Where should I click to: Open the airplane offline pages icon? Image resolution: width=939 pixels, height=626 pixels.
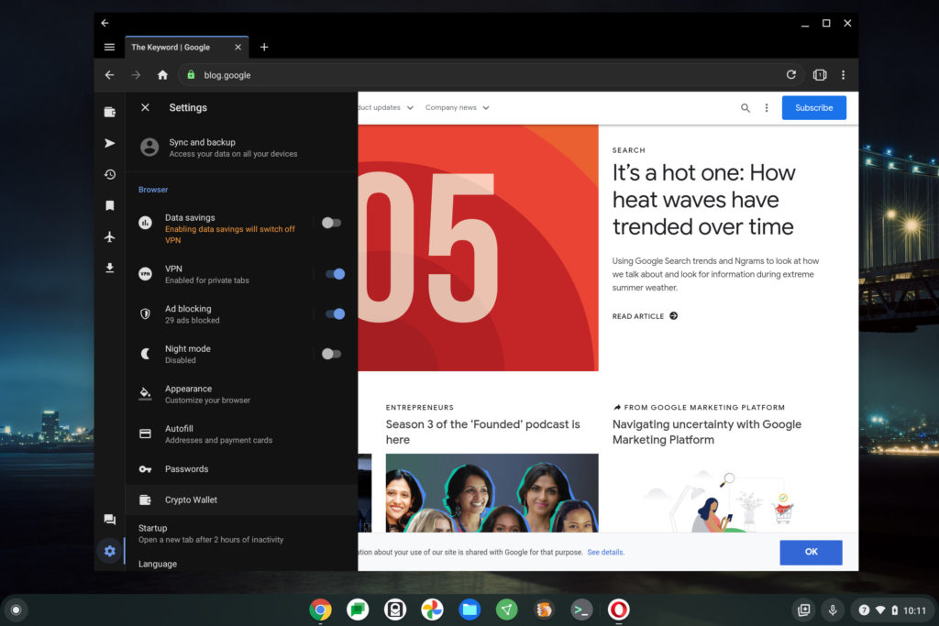coord(110,236)
